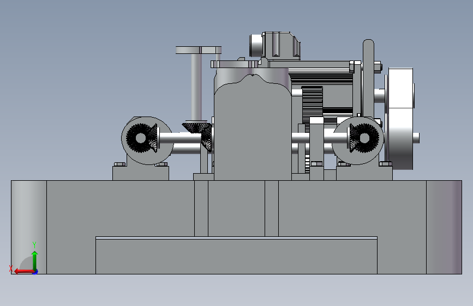Select the tall rounded-top lever near the flywheel
Viewport: 473px width, 306px height.
click(x=368, y=78)
